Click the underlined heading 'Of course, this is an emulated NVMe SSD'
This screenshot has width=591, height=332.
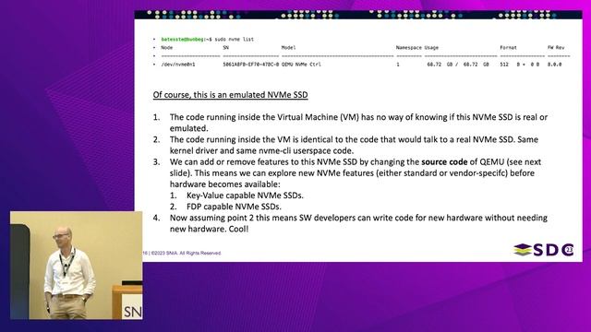tap(230, 95)
